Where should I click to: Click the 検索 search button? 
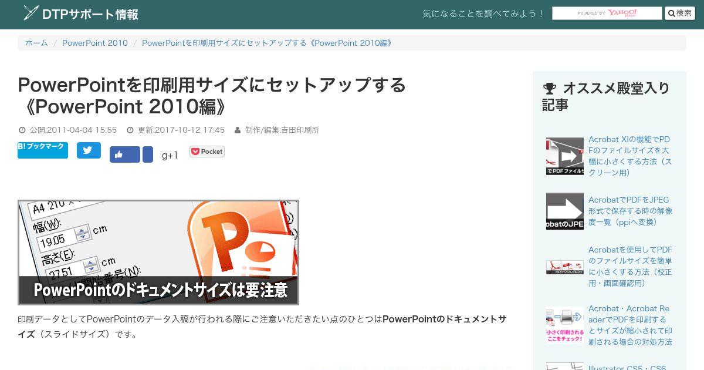[x=679, y=13]
